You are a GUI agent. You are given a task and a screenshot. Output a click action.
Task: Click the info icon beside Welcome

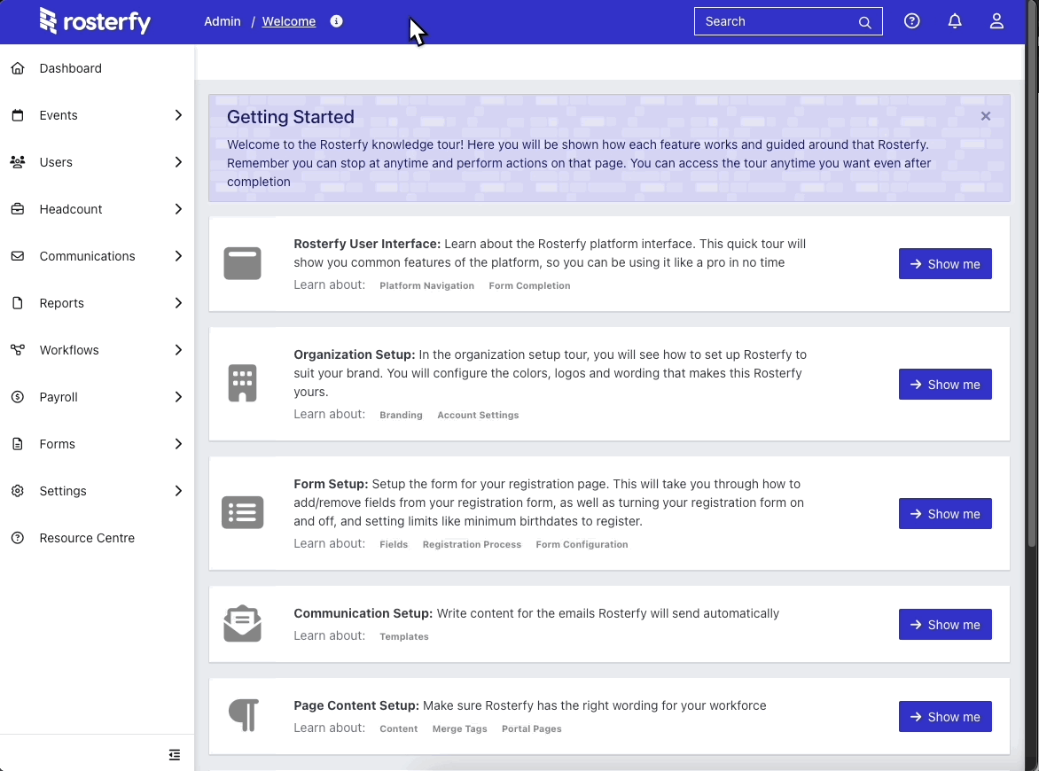click(337, 21)
